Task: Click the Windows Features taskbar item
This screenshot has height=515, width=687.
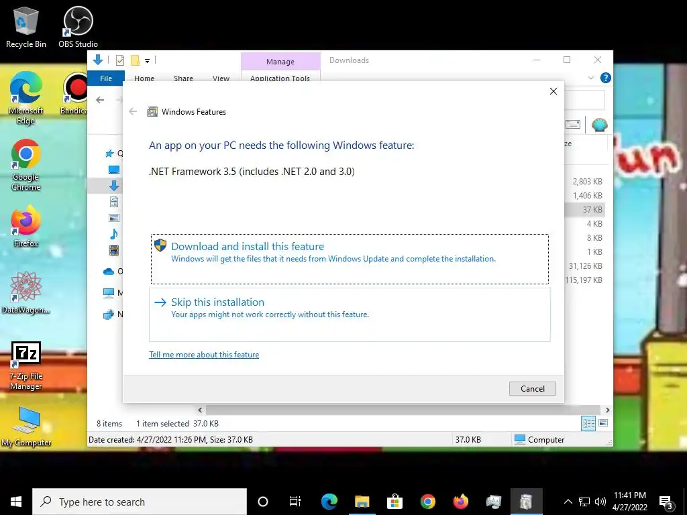Action: pos(526,502)
